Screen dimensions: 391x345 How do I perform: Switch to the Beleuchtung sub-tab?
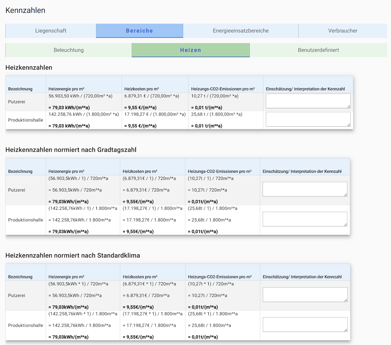pyautogui.click(x=68, y=50)
